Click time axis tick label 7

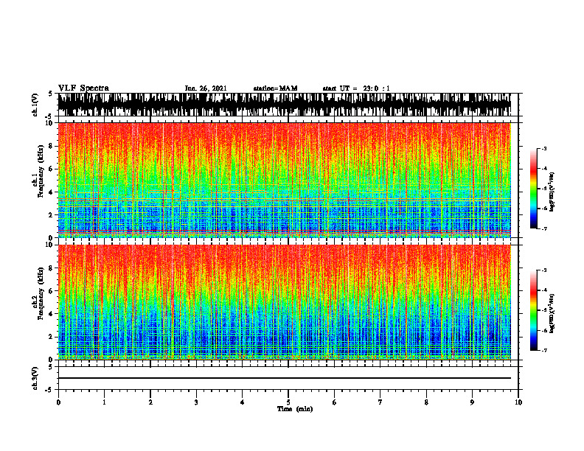[x=380, y=402]
